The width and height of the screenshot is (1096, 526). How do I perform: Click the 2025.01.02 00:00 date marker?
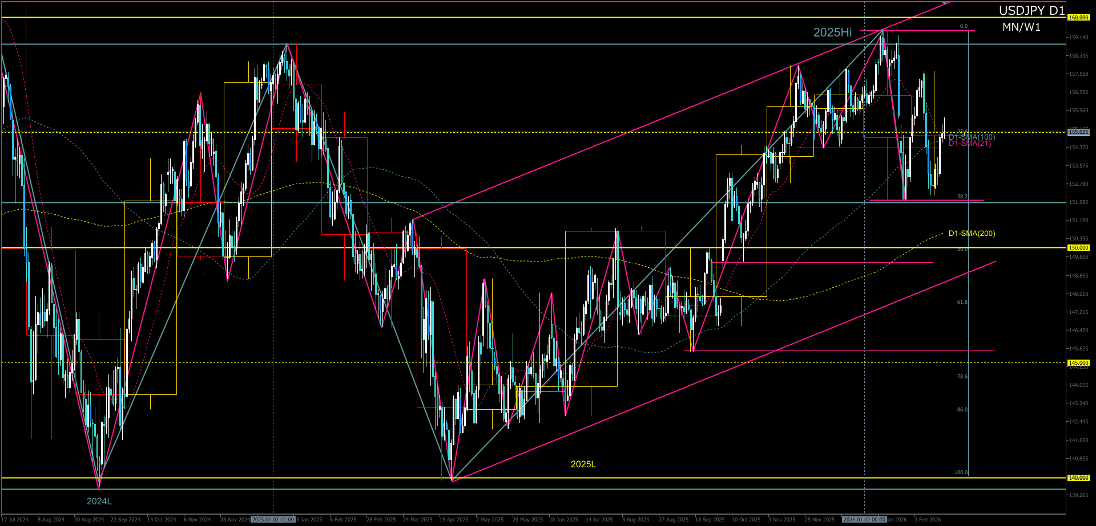(x=273, y=520)
